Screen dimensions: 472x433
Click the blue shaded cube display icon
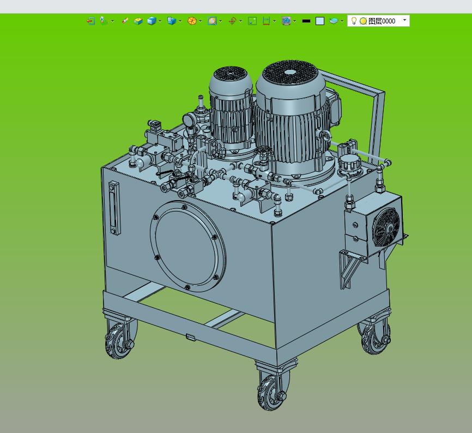[x=152, y=21]
